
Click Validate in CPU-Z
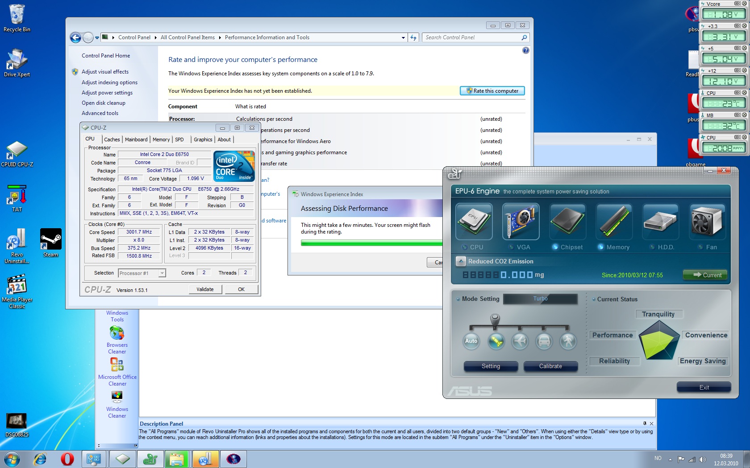click(x=205, y=289)
